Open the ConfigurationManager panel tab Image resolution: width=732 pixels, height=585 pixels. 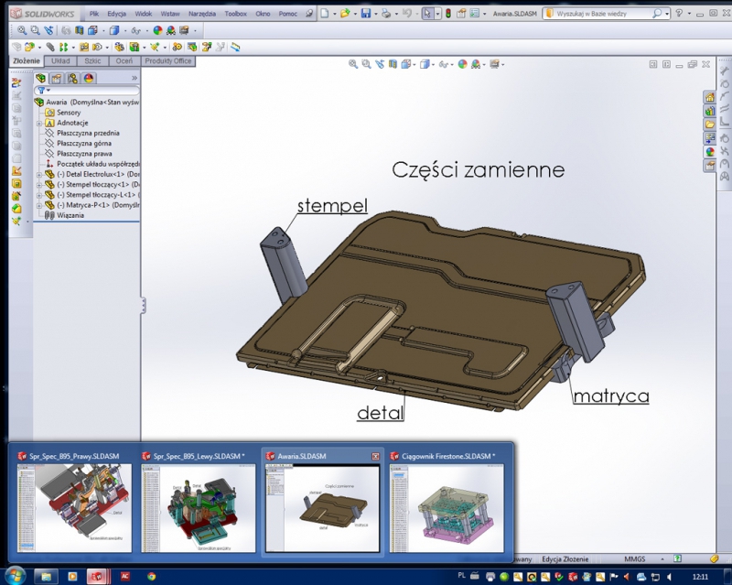coord(73,79)
